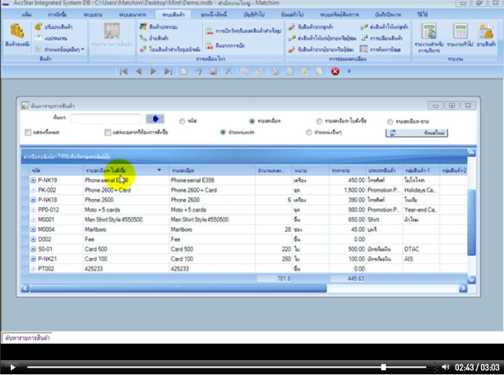
Task: Open the calculator-style report icon in ribbon
Action: click(460, 34)
